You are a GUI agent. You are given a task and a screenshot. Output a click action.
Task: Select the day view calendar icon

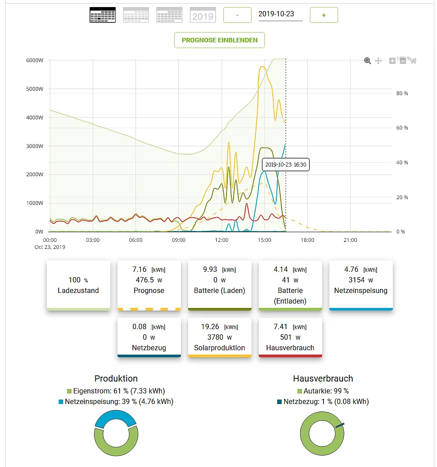click(x=102, y=15)
